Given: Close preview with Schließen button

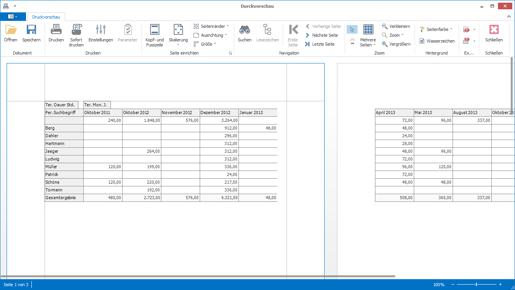Looking at the screenshot, I should (x=494, y=30).
